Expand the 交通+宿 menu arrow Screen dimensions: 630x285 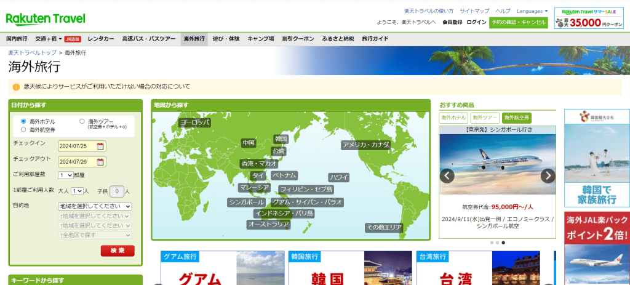pyautogui.click(x=60, y=39)
